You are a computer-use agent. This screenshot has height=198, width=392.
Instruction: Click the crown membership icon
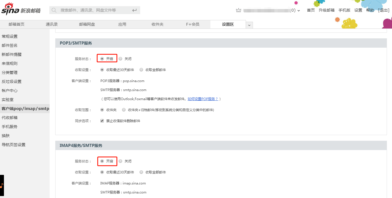pos(239,10)
